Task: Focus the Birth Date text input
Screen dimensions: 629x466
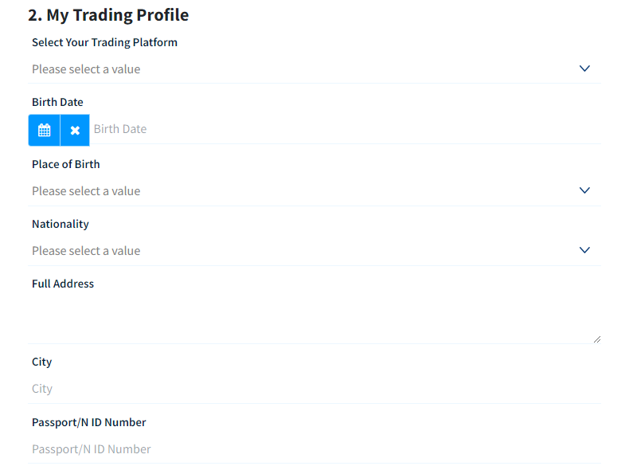Action: point(345,129)
